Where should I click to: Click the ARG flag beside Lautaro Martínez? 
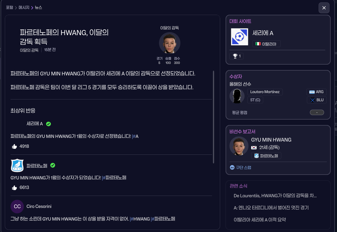pyautogui.click(x=312, y=92)
